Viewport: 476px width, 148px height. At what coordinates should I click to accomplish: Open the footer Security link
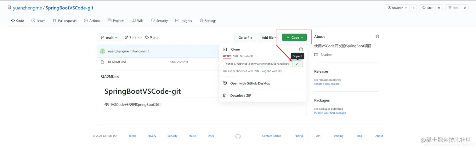172,136
